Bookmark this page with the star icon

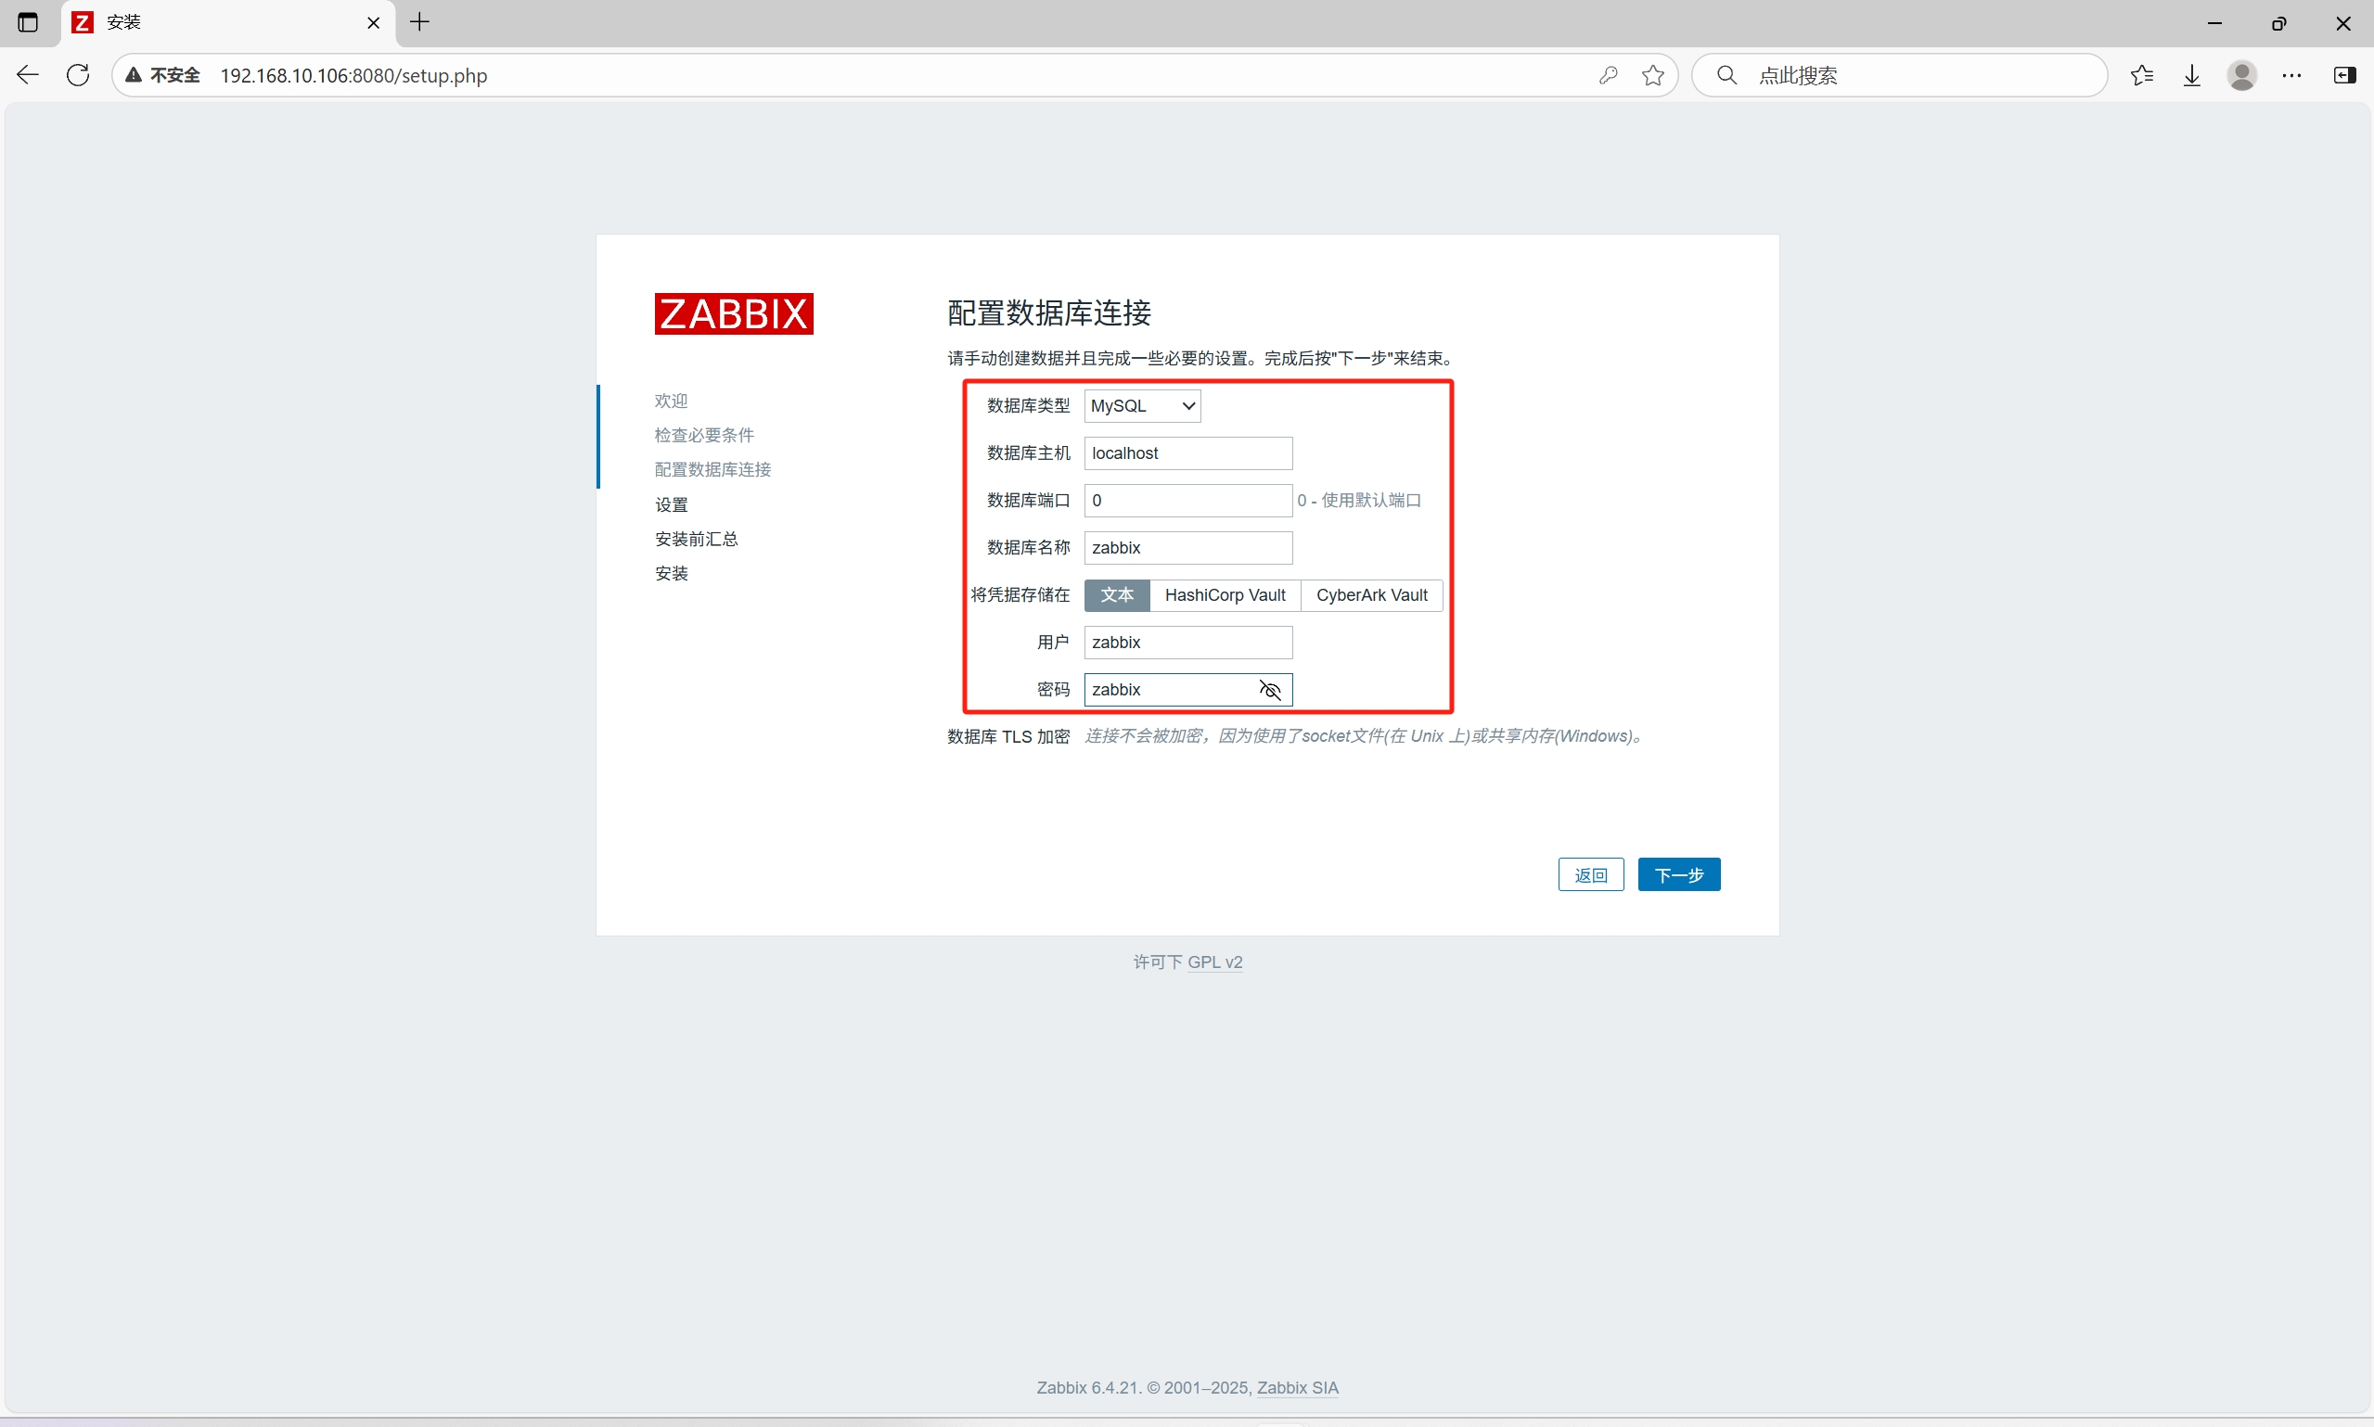click(1653, 75)
